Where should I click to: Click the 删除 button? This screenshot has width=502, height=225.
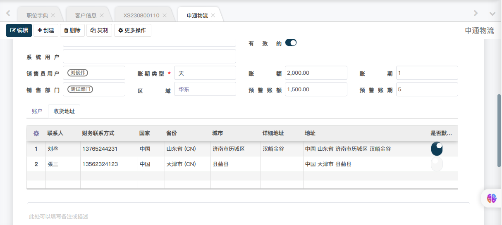click(72, 30)
